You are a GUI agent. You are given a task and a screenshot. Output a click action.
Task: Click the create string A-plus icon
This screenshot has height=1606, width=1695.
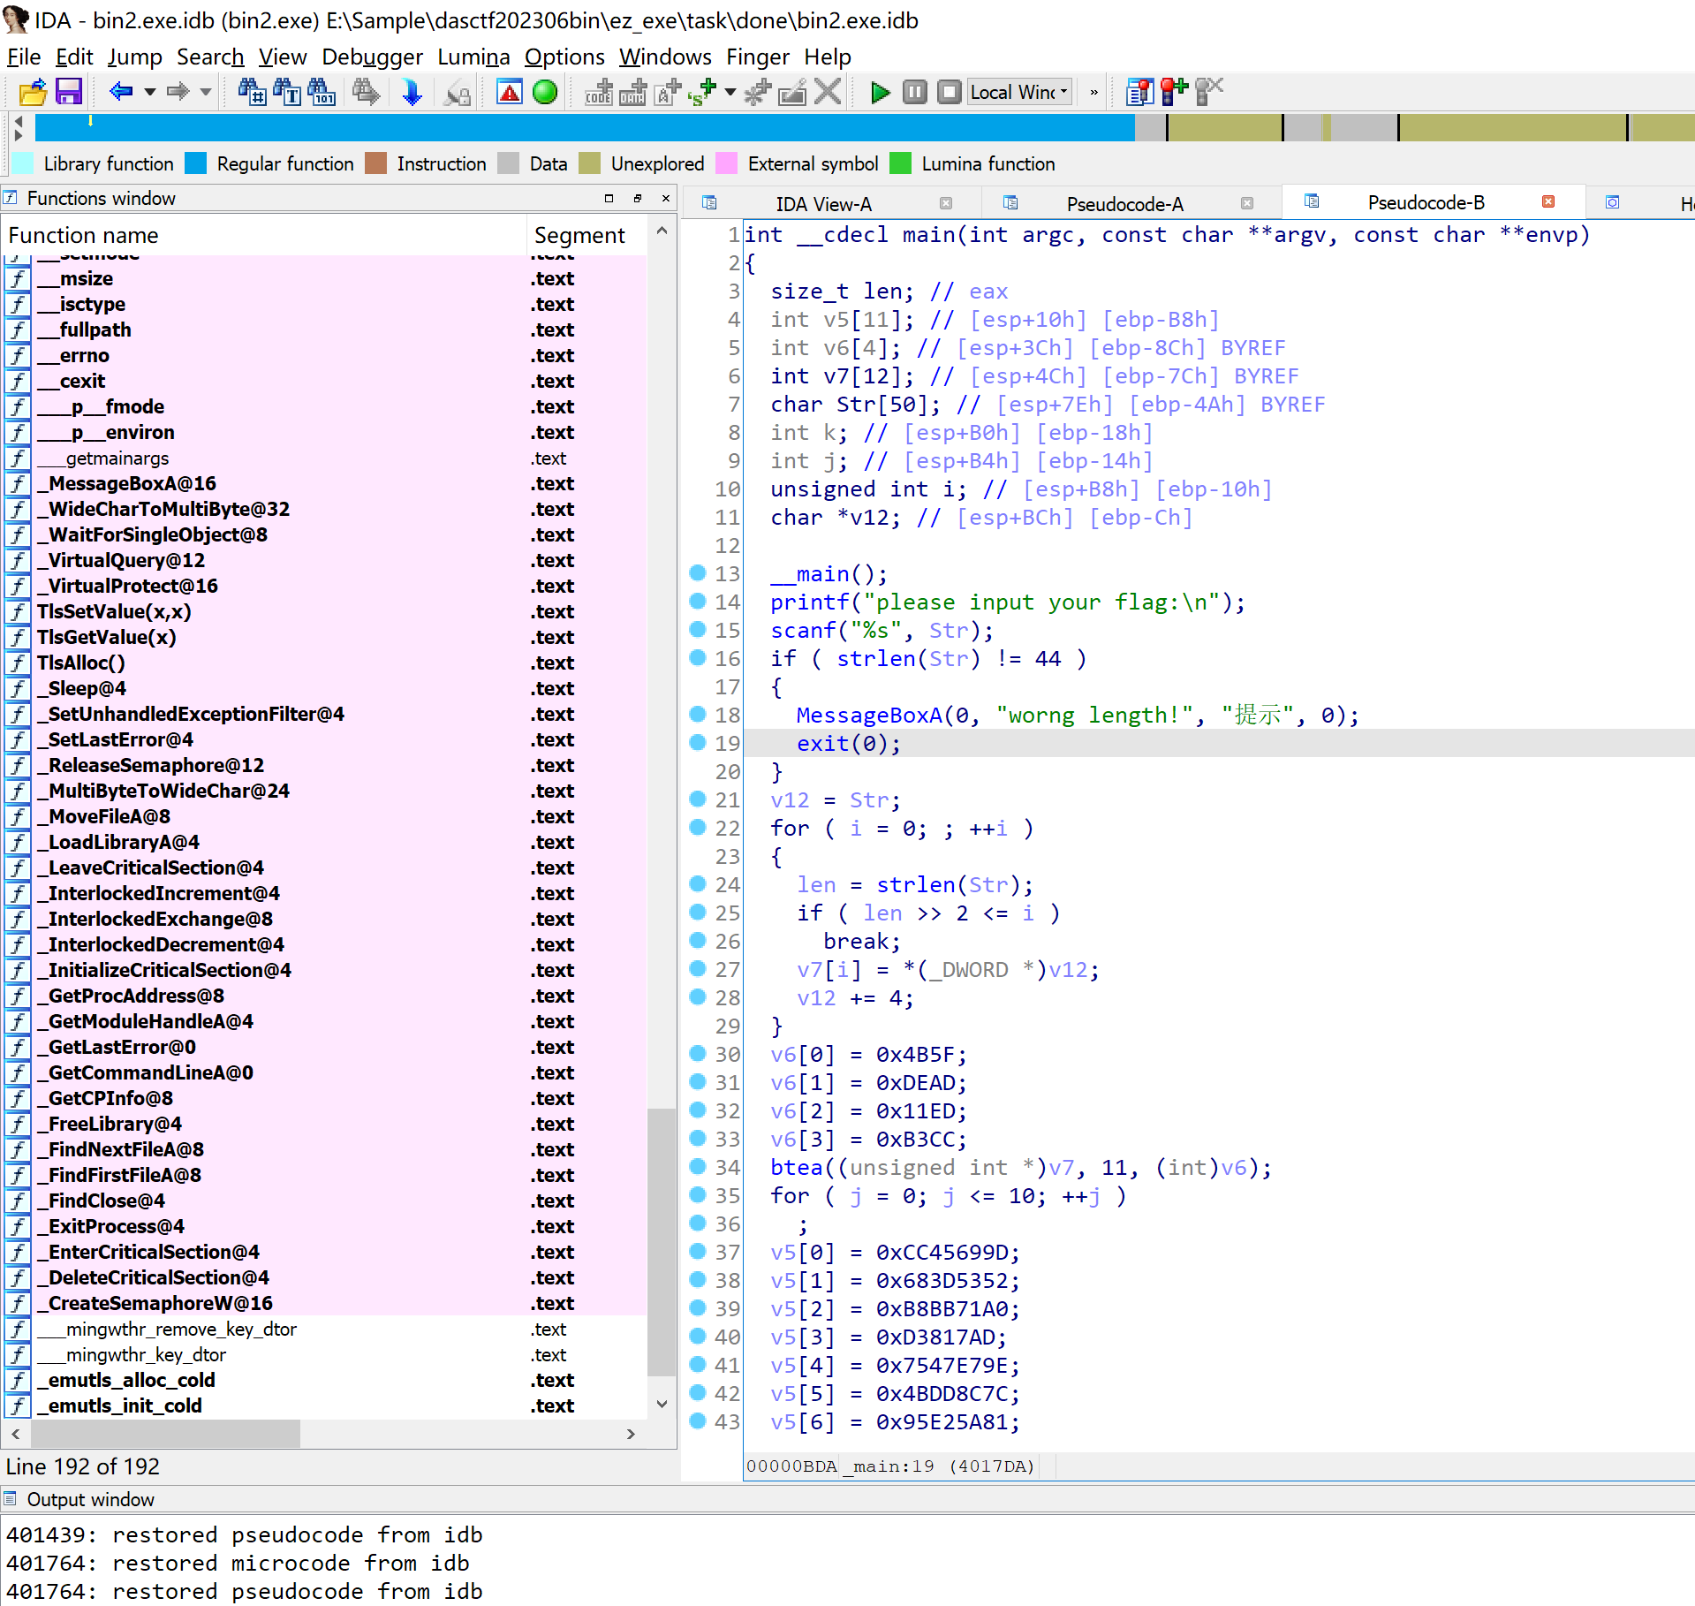tap(668, 92)
